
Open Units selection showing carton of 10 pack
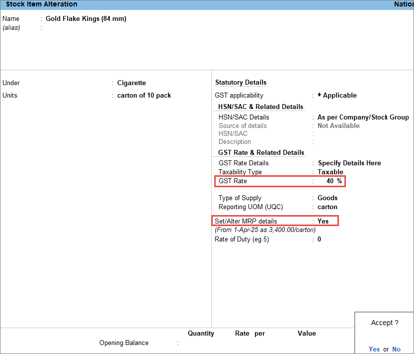tap(144, 95)
